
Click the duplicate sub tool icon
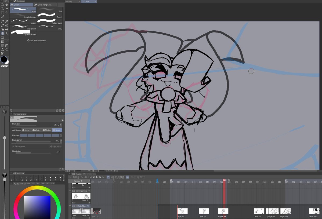coord(60,110)
